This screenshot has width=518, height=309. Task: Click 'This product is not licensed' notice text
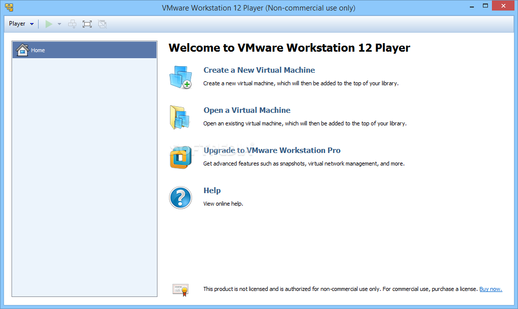click(x=340, y=289)
